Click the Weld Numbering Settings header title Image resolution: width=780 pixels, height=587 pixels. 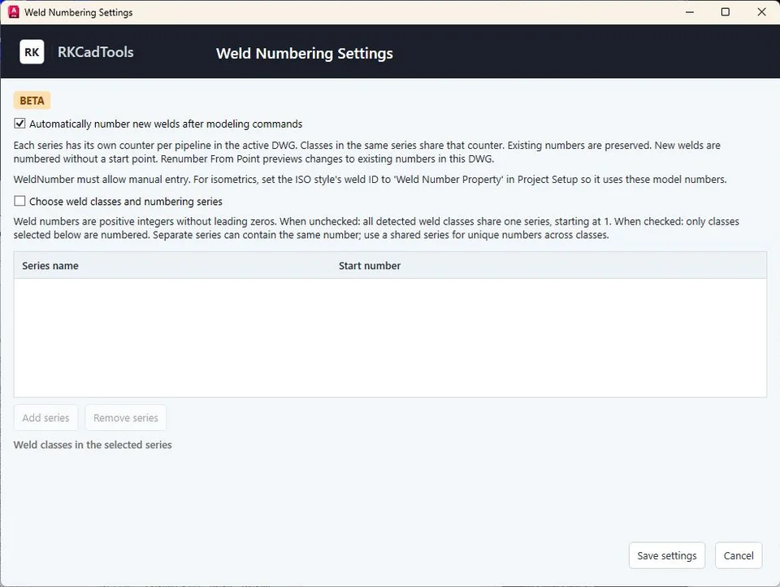click(305, 54)
